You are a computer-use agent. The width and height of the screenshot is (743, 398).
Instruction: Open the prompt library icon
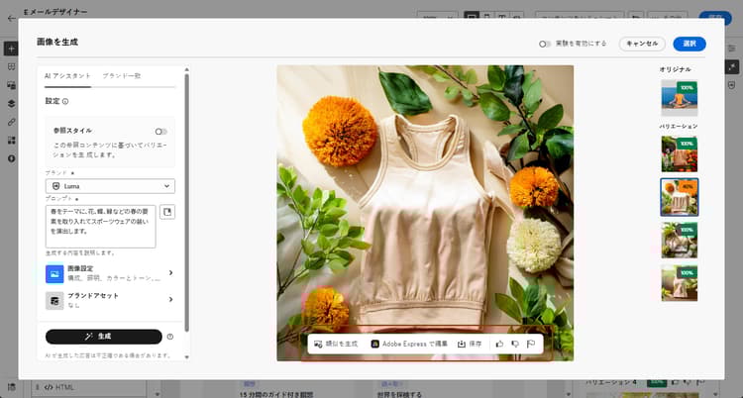pos(166,212)
